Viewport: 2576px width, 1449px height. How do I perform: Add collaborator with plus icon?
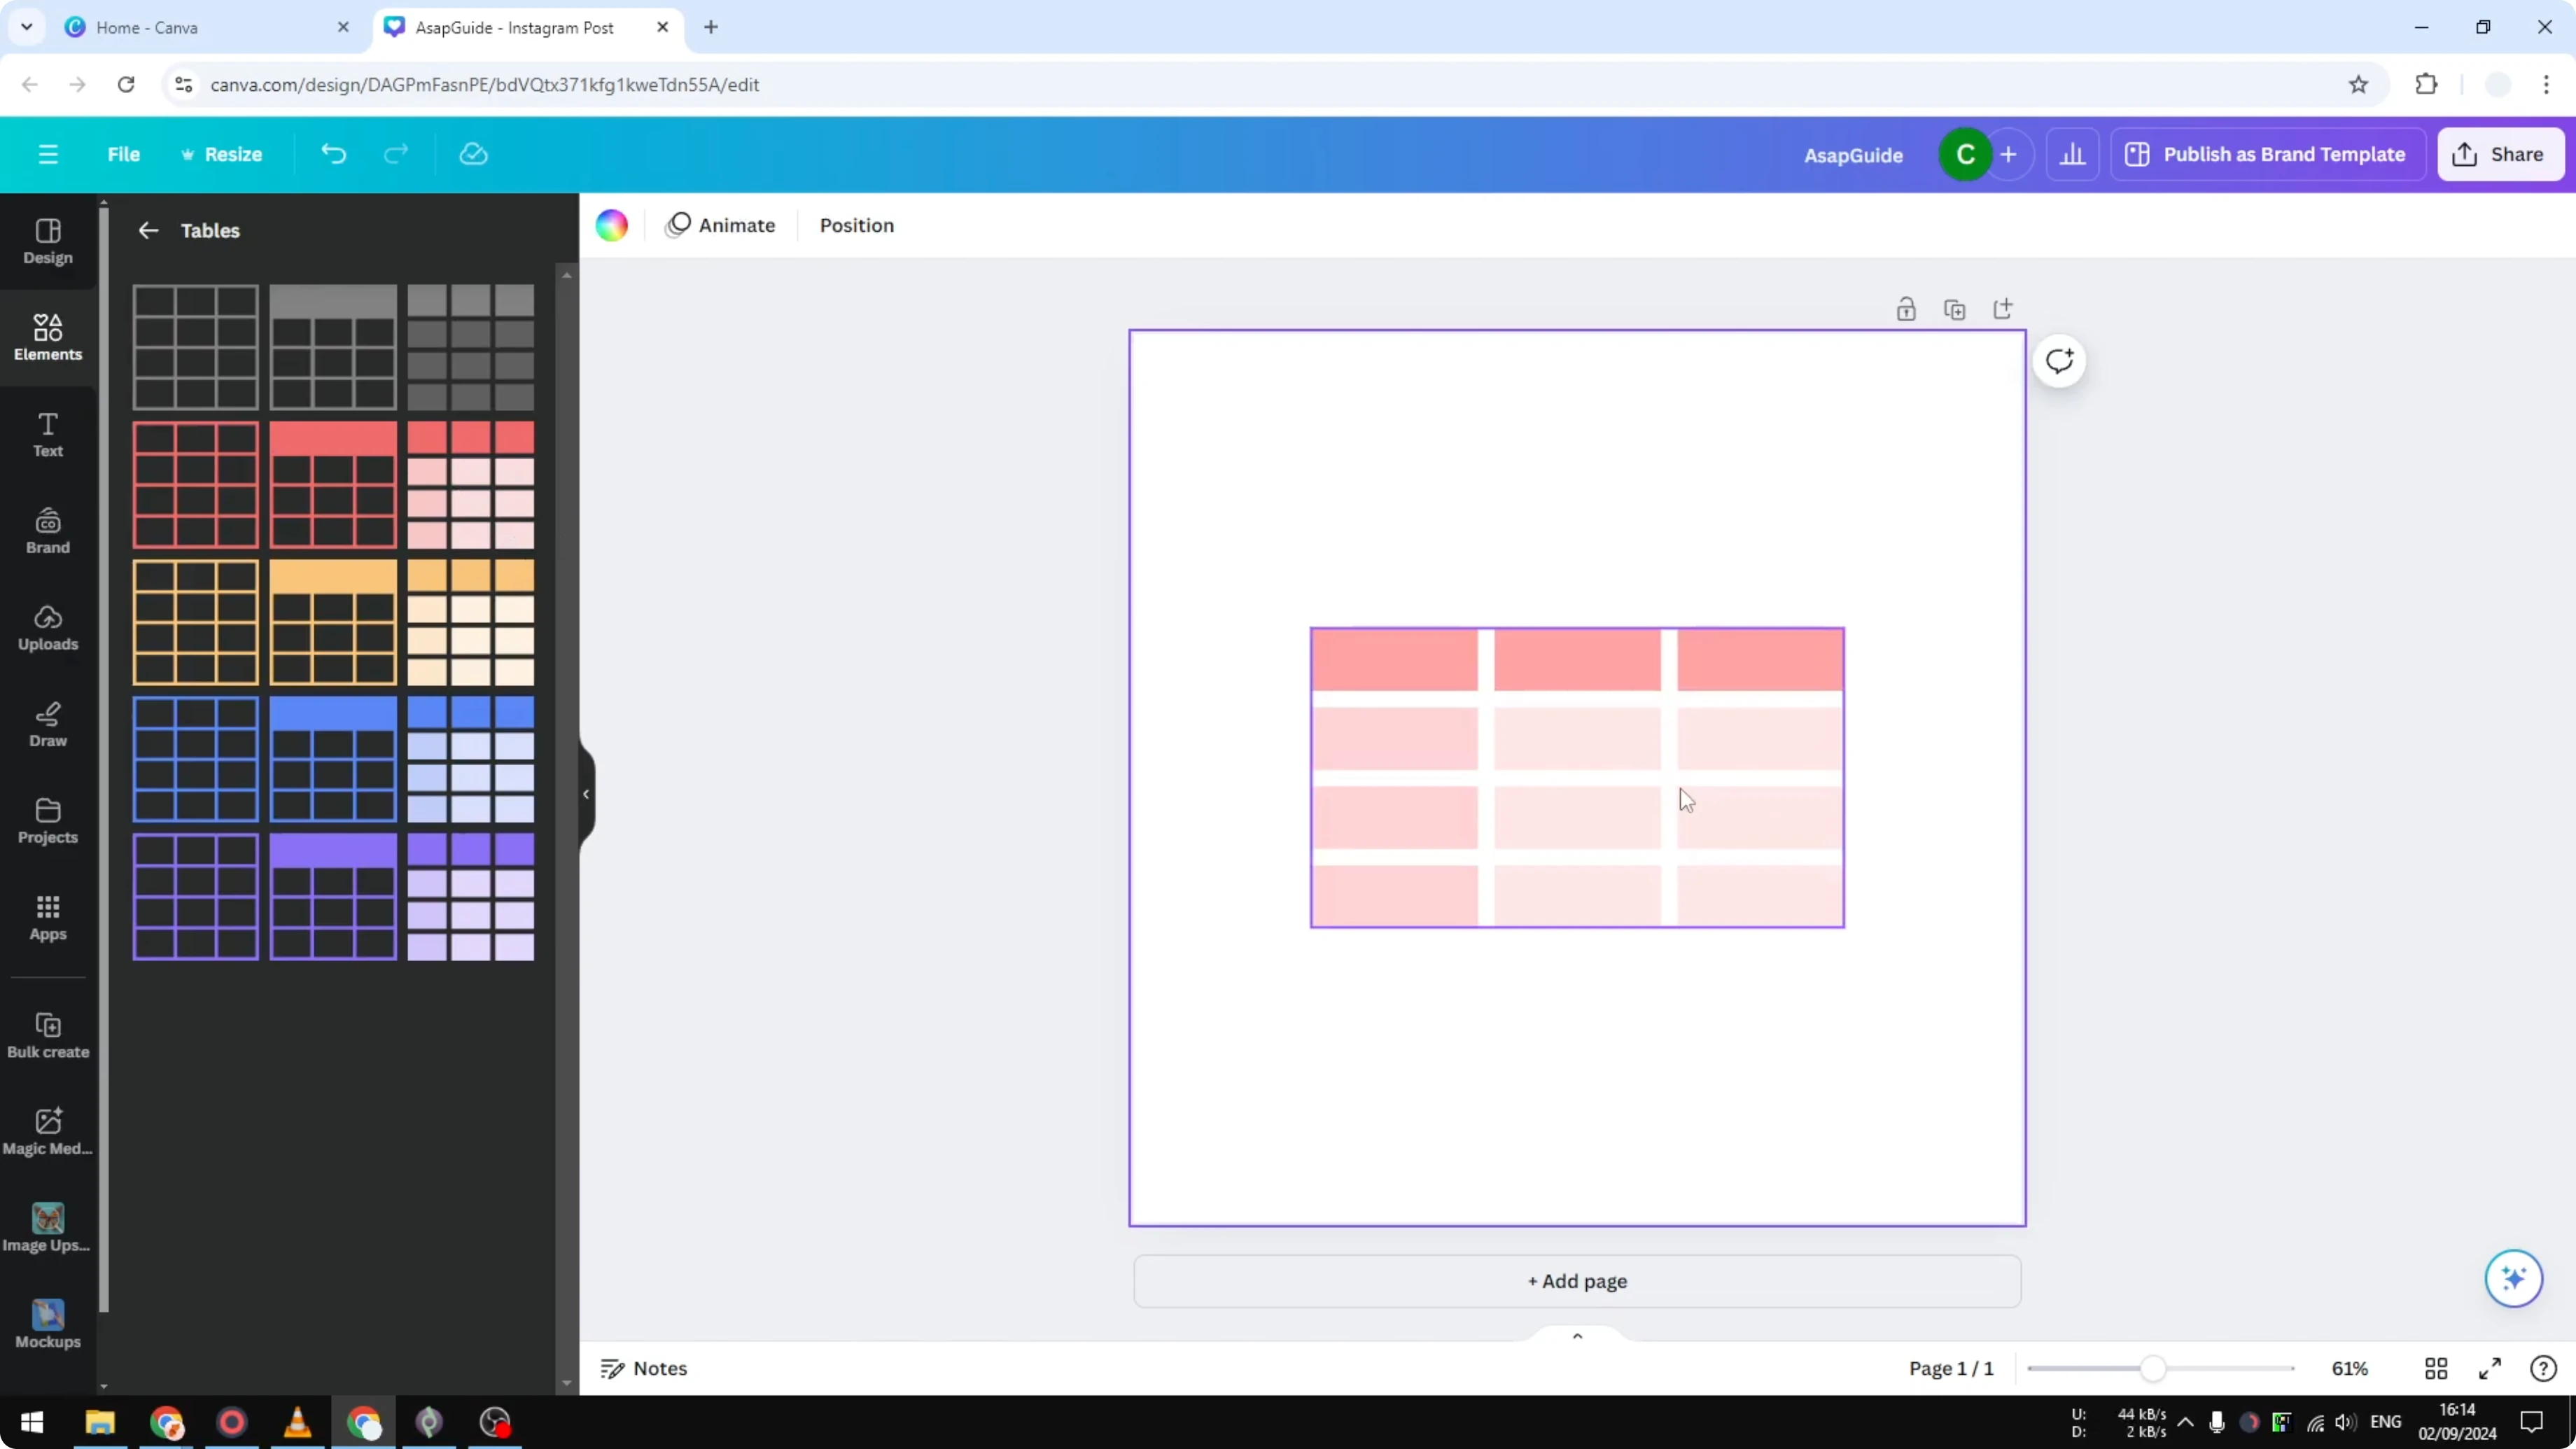[2008, 155]
